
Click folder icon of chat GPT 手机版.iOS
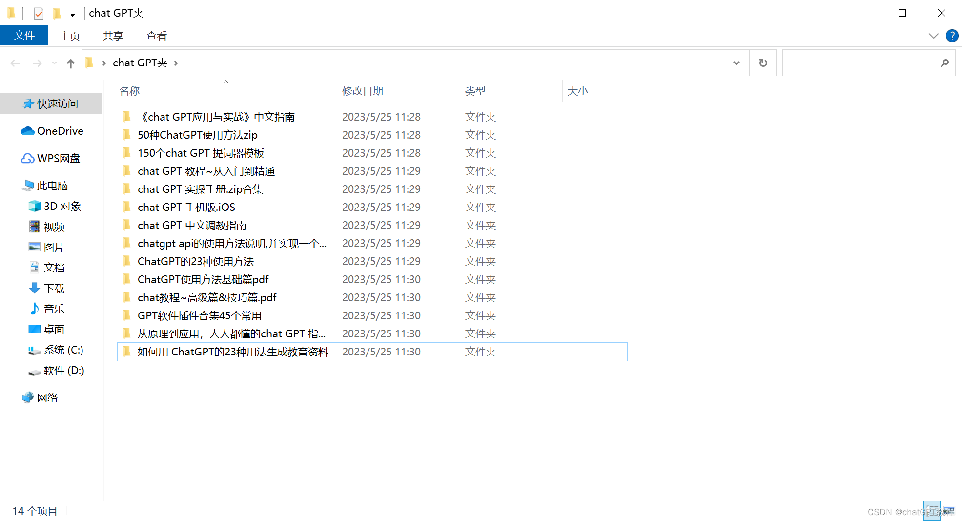[x=126, y=207]
